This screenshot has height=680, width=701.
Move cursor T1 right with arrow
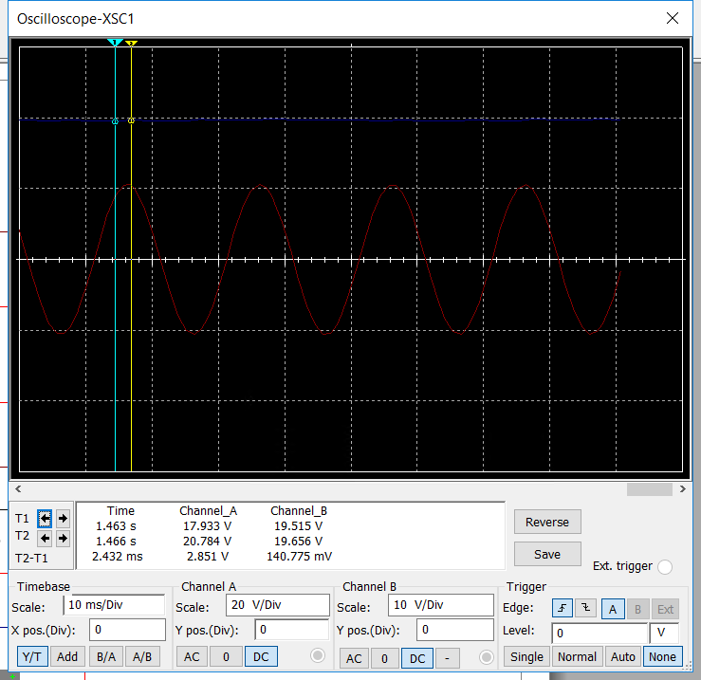[63, 518]
